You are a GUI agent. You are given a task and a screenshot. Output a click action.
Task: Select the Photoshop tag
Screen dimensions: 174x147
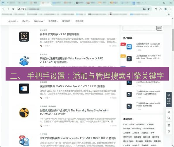137,129
